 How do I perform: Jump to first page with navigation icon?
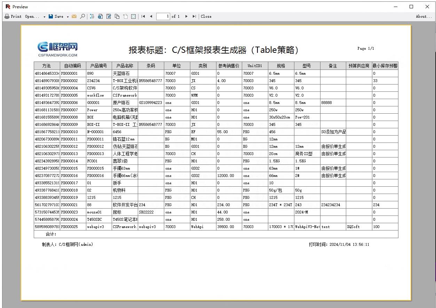coord(143,16)
